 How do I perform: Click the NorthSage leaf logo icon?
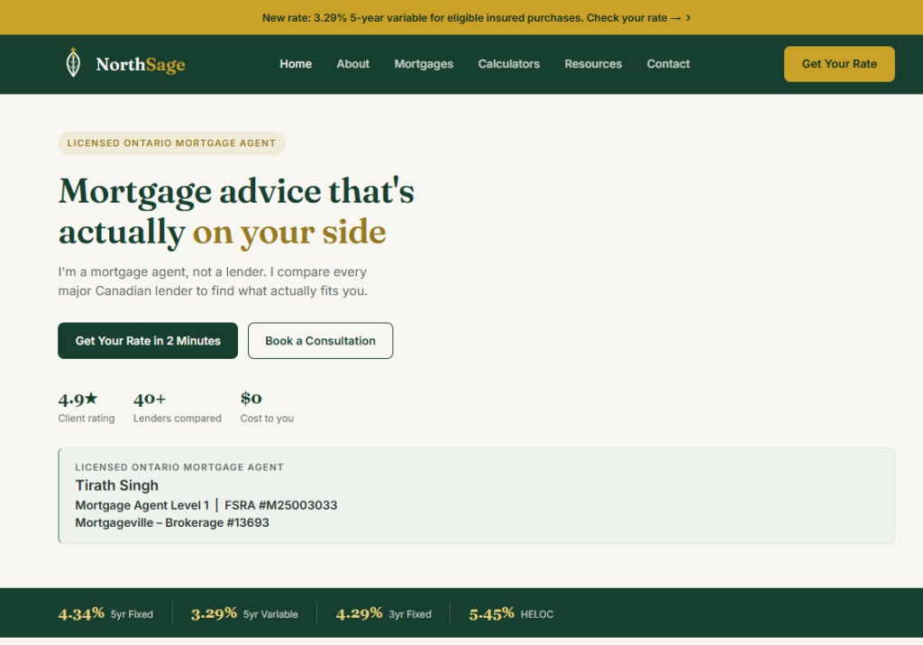tap(73, 63)
